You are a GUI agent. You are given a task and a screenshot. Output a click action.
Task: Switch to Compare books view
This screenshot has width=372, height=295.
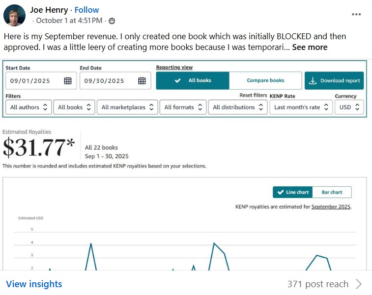265,81
